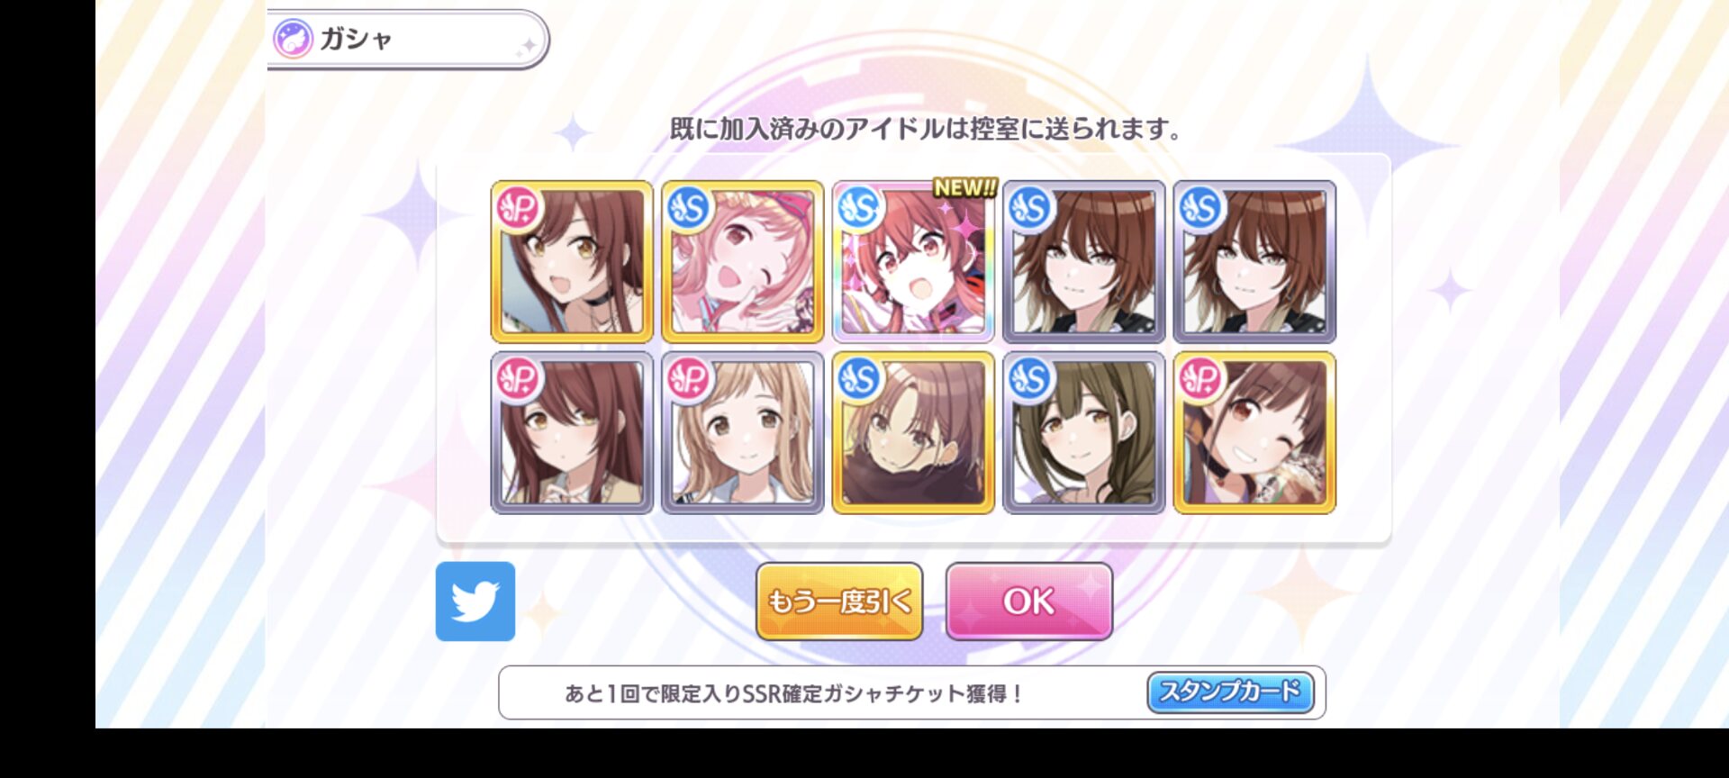Open the NEW!! red-haired idol card
Screen dimensions: 1729x778
pos(913,262)
